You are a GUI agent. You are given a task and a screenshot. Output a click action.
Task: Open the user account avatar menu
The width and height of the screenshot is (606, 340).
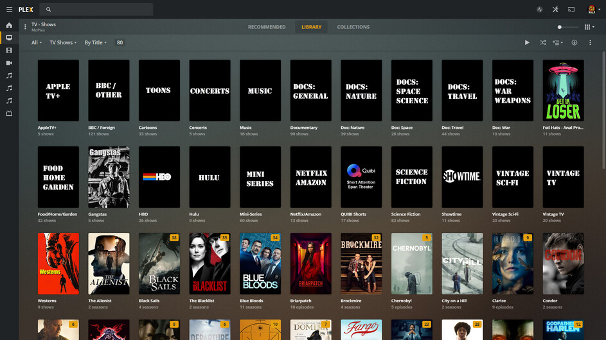pos(593,9)
